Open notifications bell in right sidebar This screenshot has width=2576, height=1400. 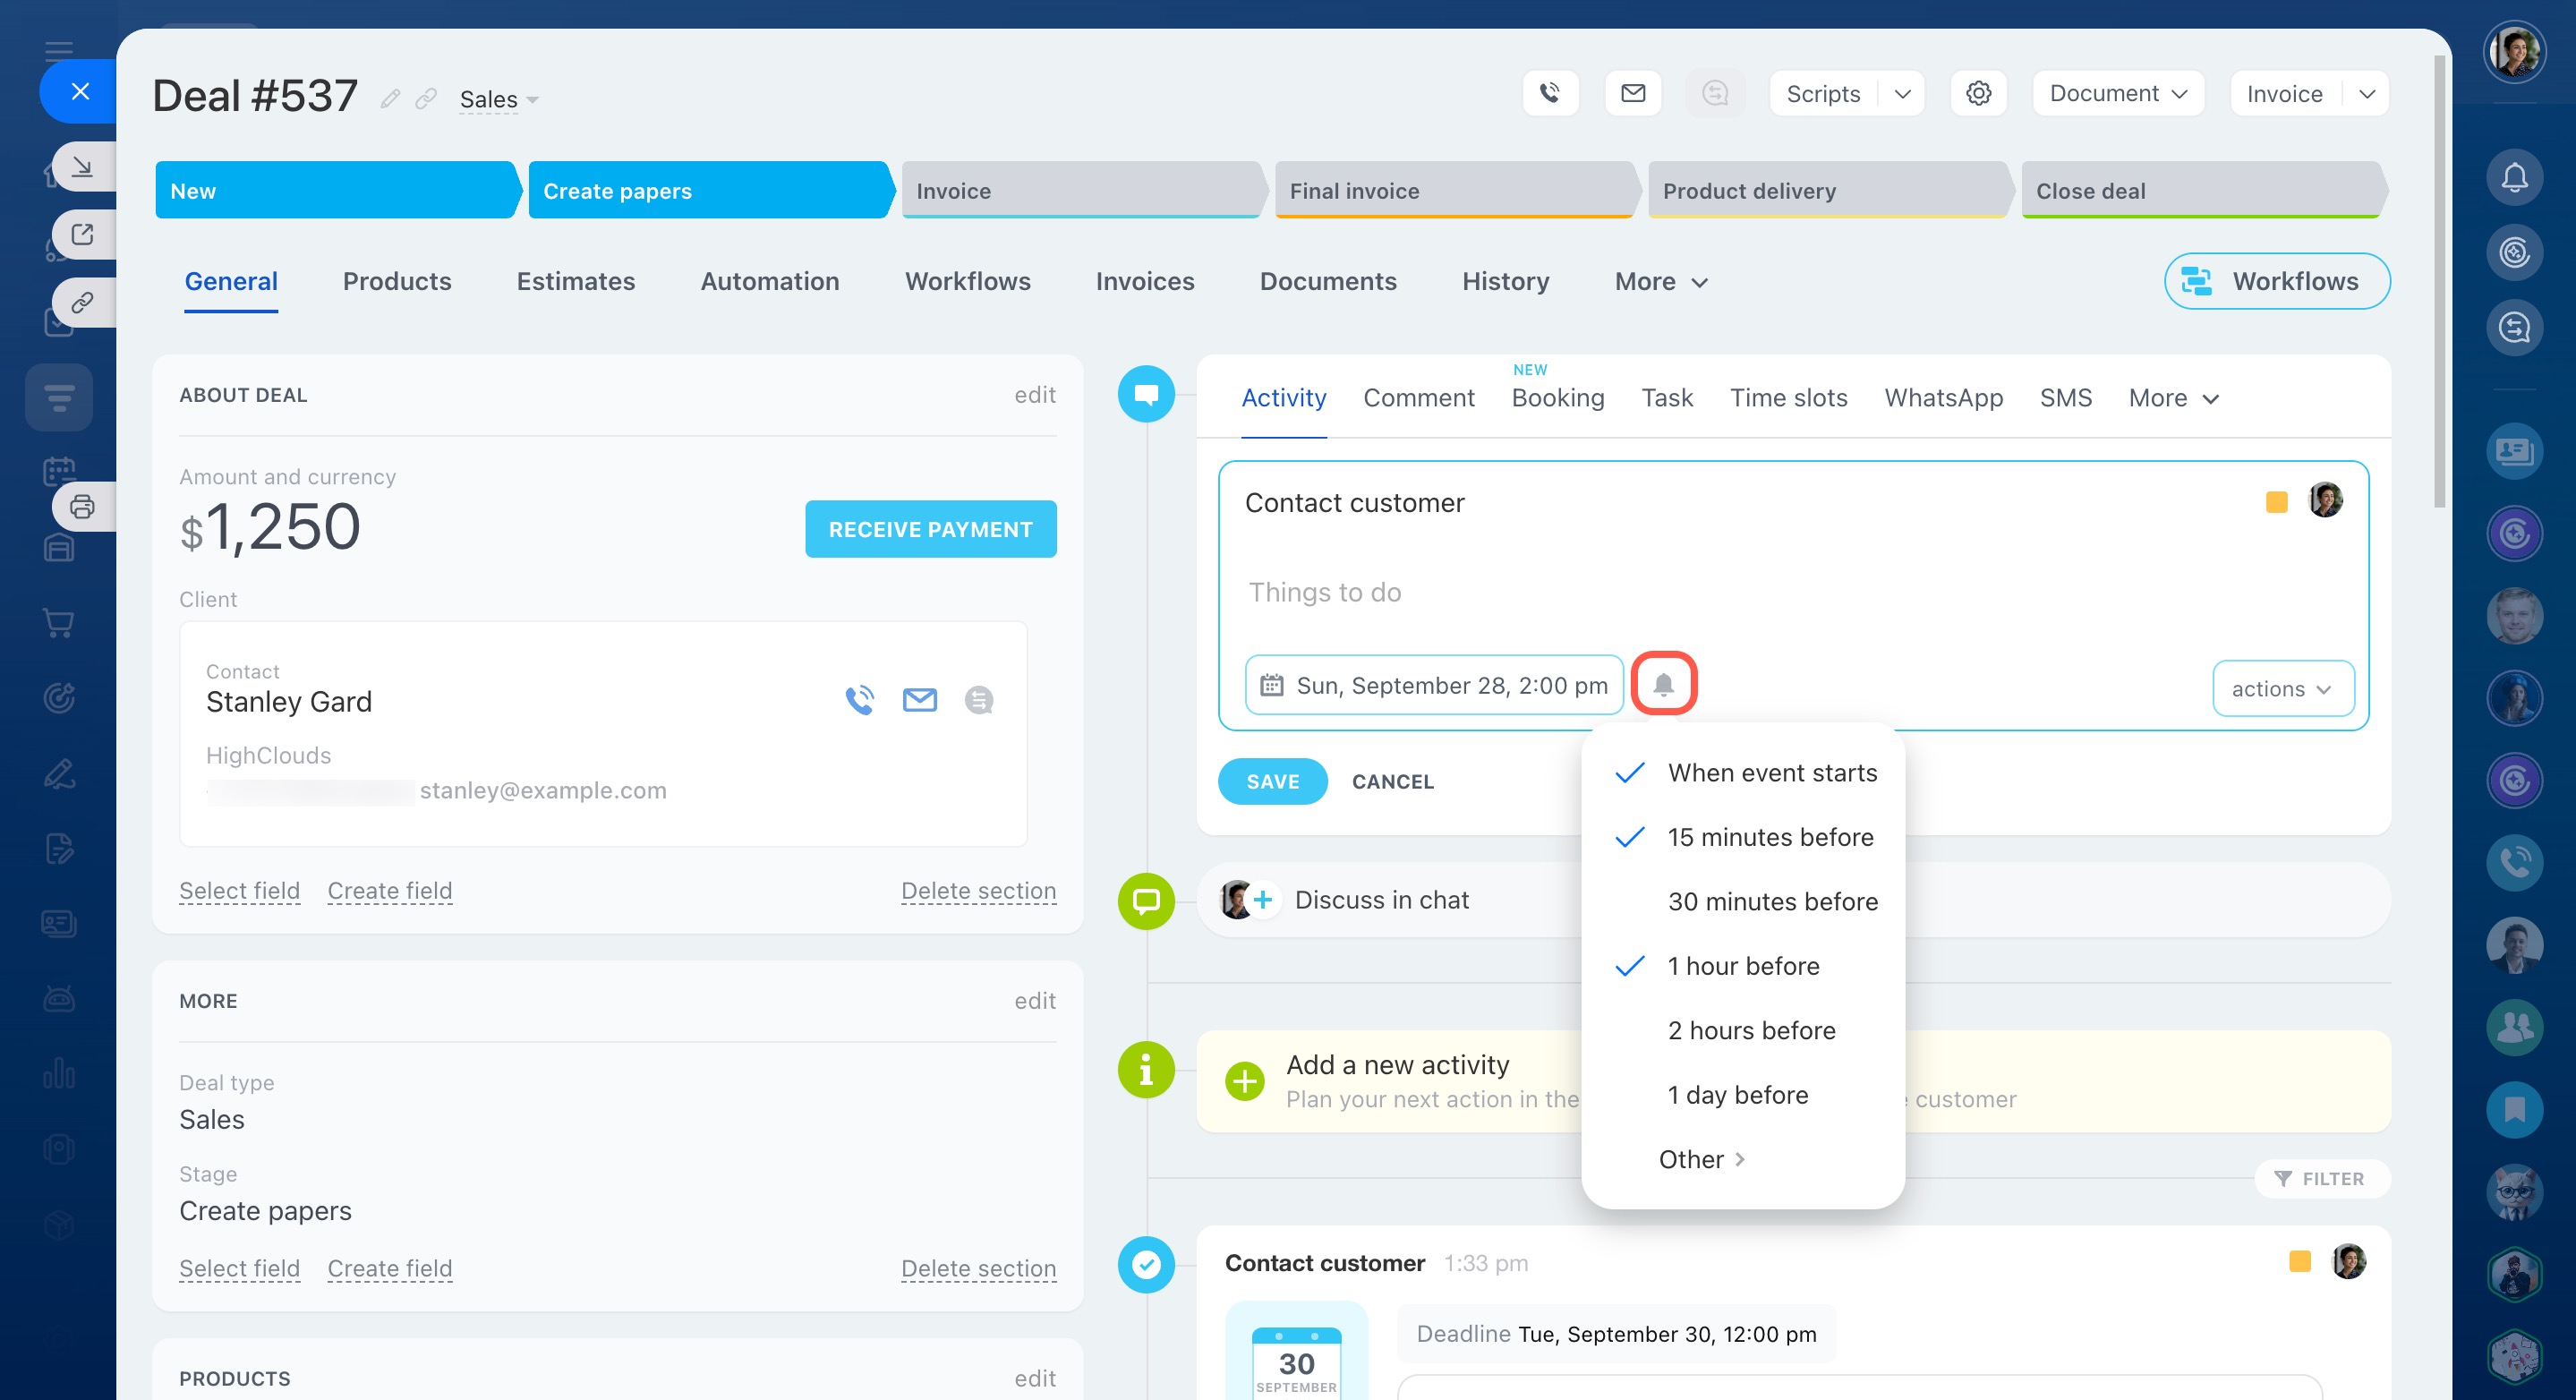click(2514, 178)
